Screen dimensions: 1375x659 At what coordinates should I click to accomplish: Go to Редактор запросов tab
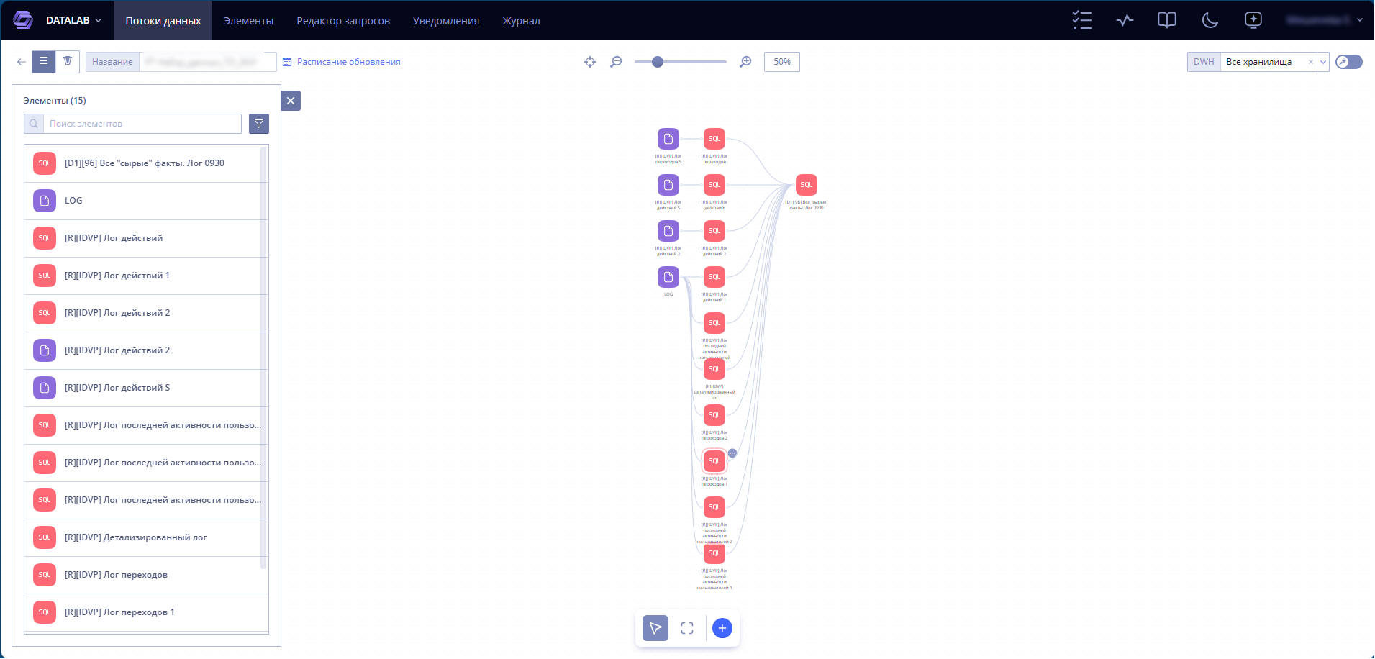click(343, 21)
